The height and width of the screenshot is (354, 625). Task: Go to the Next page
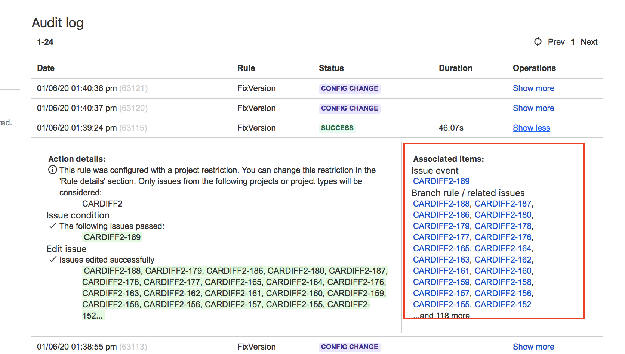pyautogui.click(x=589, y=42)
